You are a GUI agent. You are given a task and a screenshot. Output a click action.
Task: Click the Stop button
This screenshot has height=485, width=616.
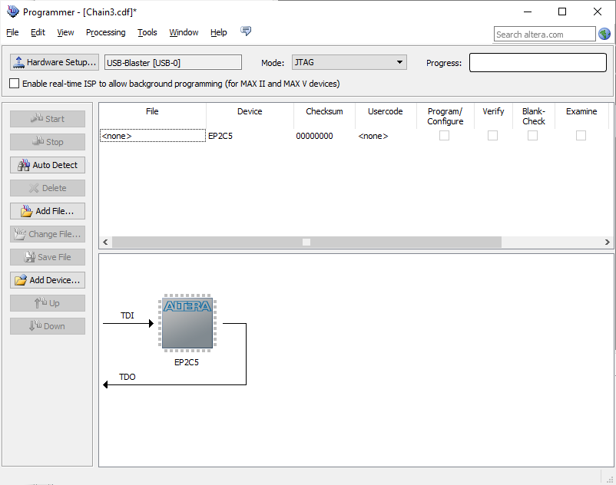click(x=48, y=142)
